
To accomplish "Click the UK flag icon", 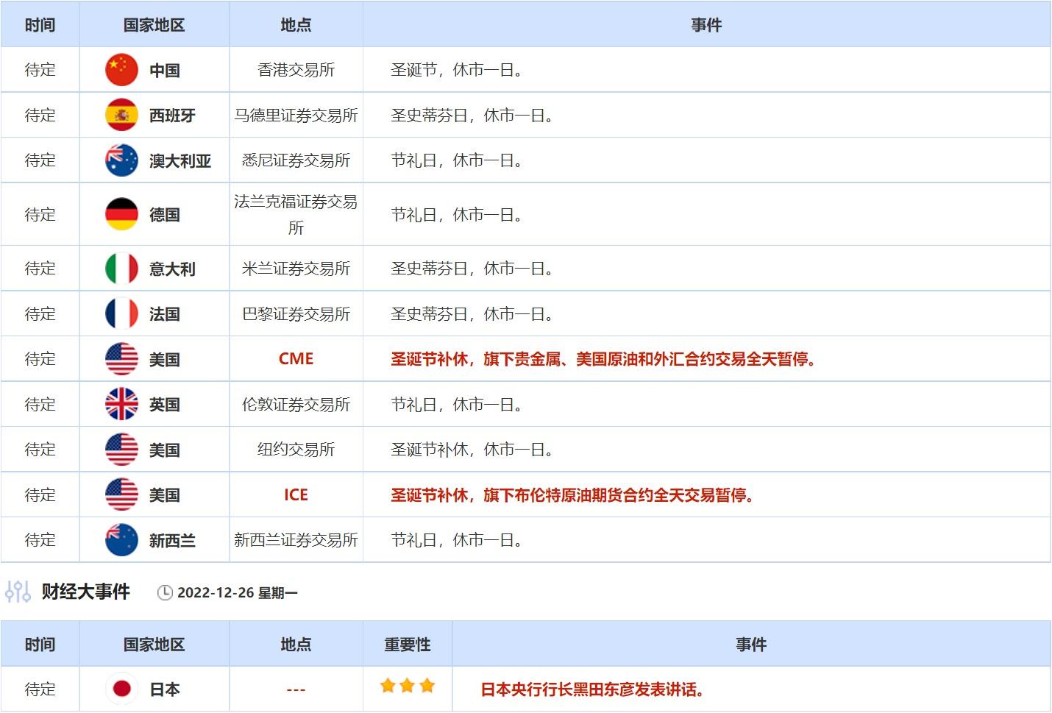I will point(121,404).
